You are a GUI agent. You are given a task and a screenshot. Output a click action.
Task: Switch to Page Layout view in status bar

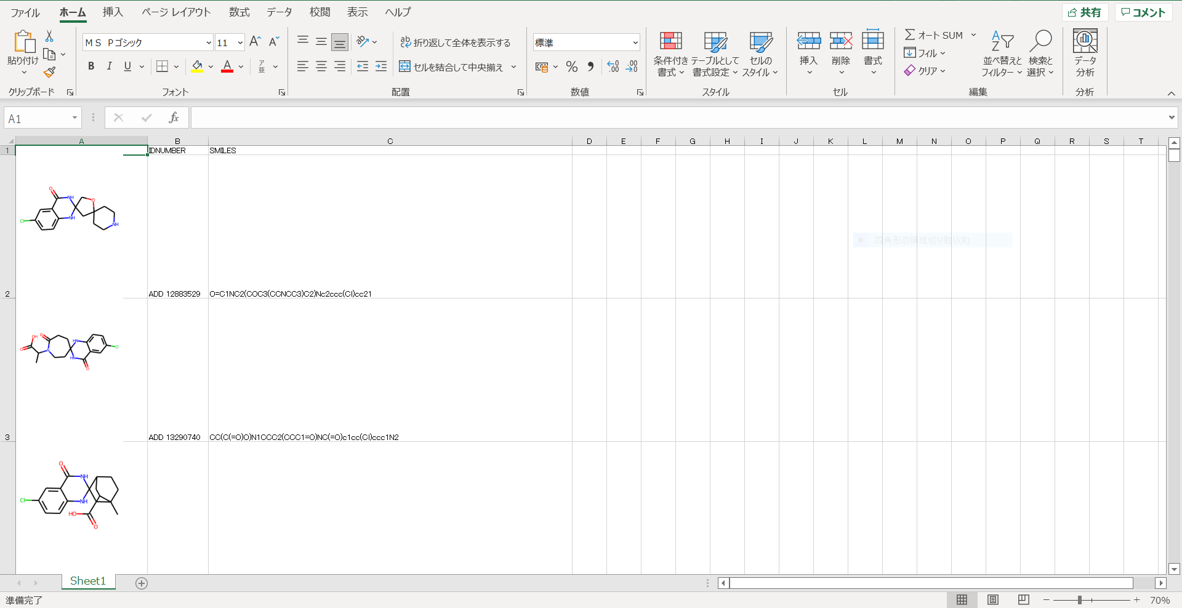pos(993,600)
